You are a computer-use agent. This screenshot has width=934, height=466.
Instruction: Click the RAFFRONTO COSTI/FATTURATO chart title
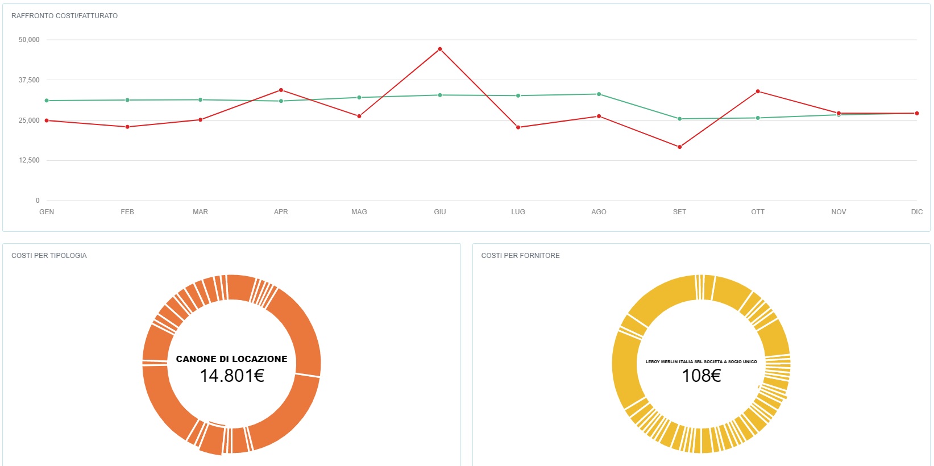point(64,16)
